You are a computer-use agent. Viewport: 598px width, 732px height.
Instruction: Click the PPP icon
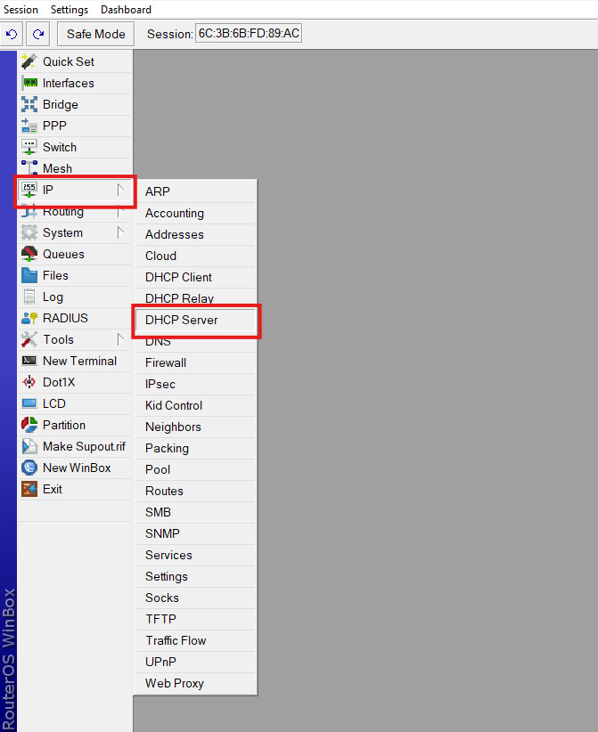[x=29, y=126]
